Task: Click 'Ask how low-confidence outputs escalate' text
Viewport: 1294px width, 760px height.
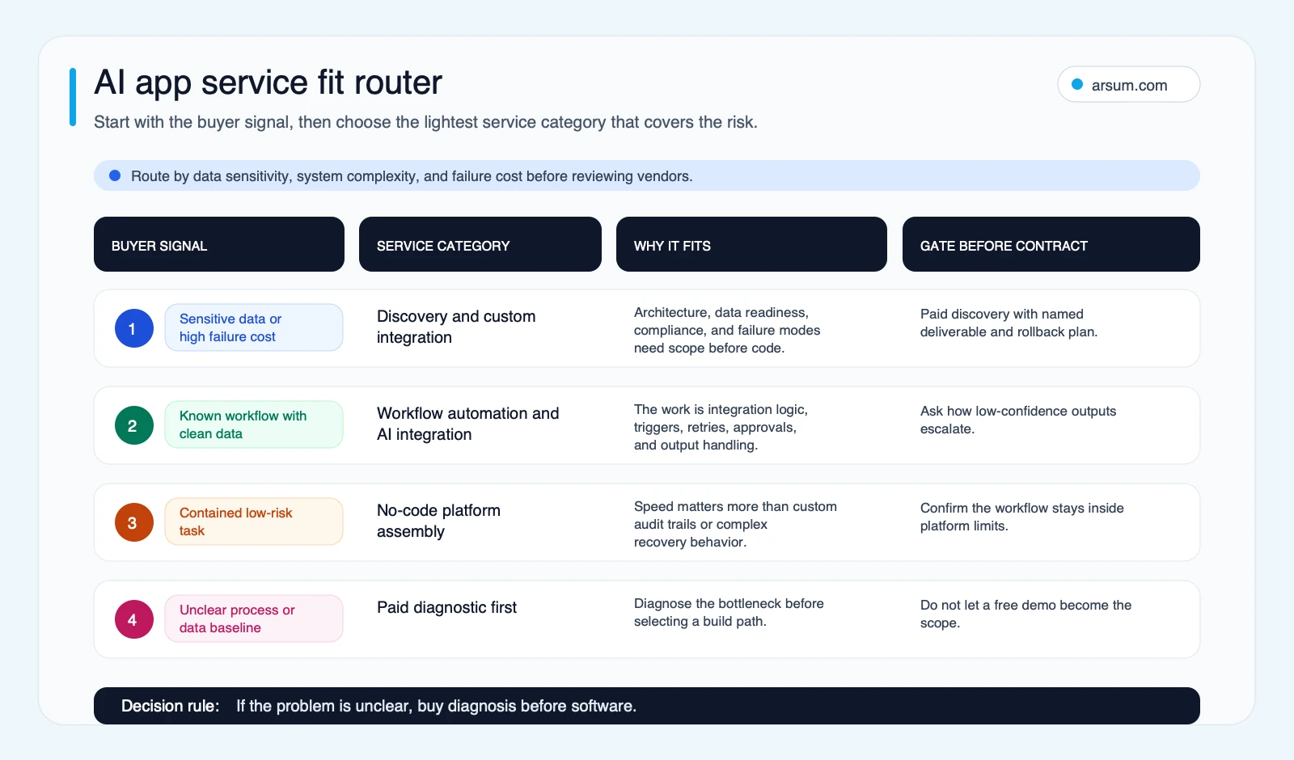Action: 1018,420
